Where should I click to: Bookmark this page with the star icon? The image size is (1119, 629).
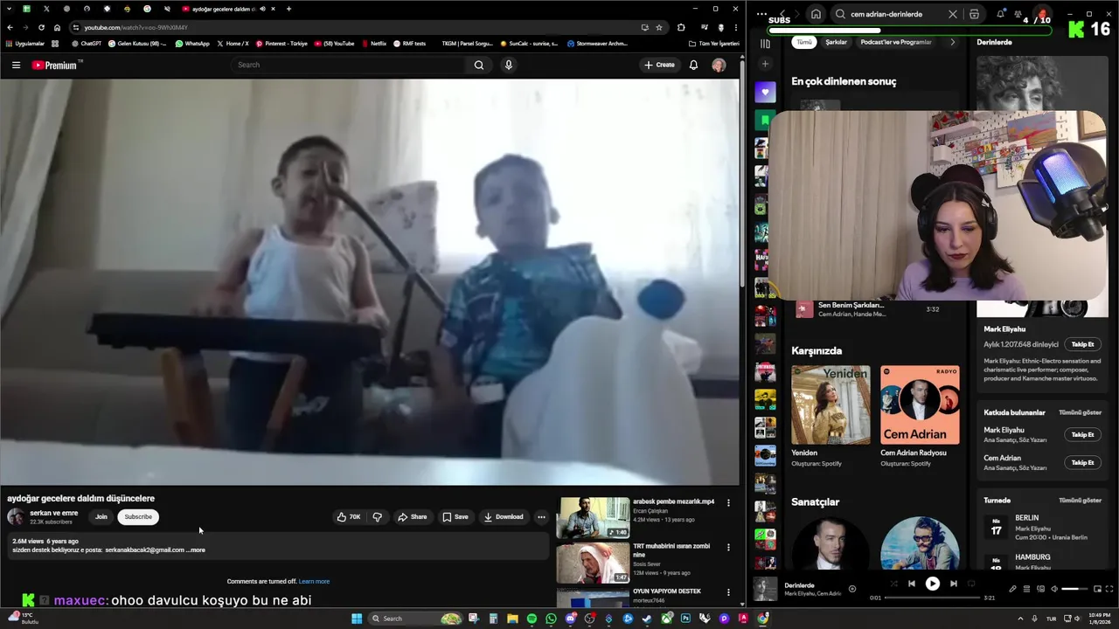click(659, 27)
